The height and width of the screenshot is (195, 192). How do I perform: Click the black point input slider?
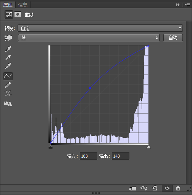50,147
